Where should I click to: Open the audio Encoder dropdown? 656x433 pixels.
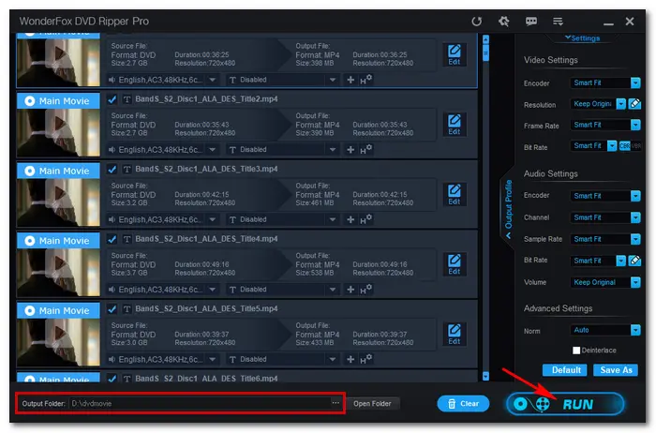coord(635,196)
